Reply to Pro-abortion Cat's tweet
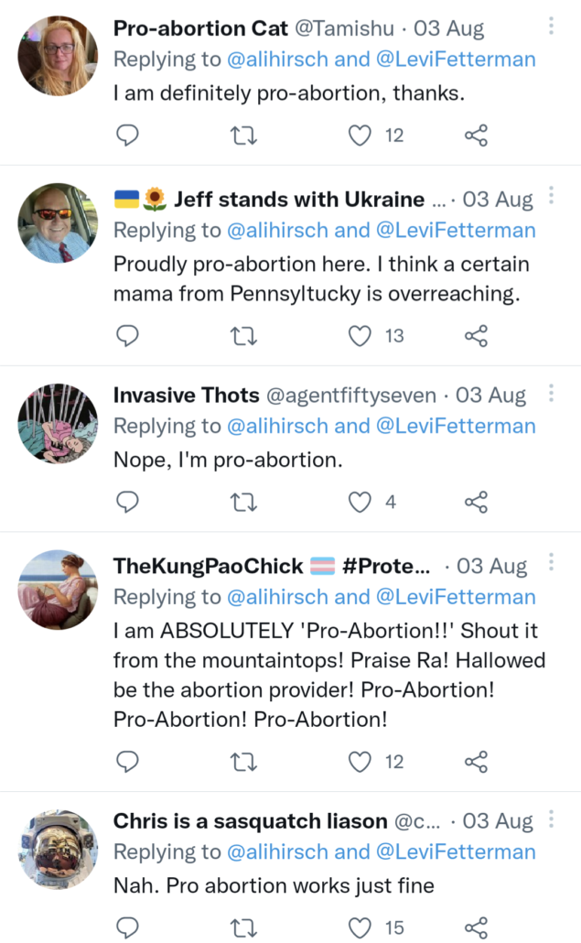The width and height of the screenshot is (581, 943). pyautogui.click(x=129, y=136)
